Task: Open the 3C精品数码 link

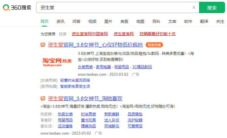Action: click(x=142, y=67)
